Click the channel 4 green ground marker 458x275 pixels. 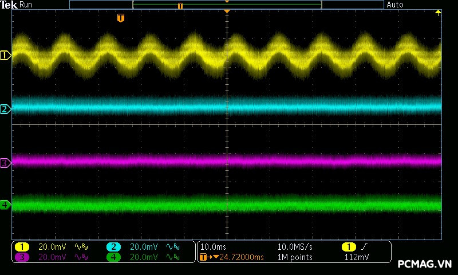tap(6, 205)
